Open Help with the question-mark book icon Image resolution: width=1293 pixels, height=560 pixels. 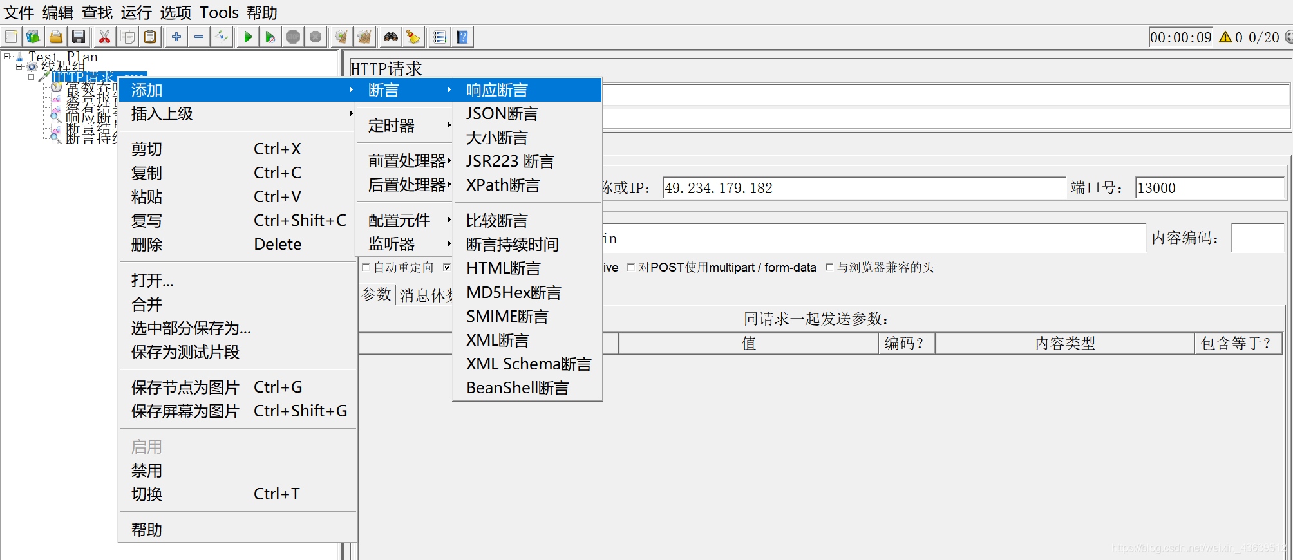(x=462, y=37)
